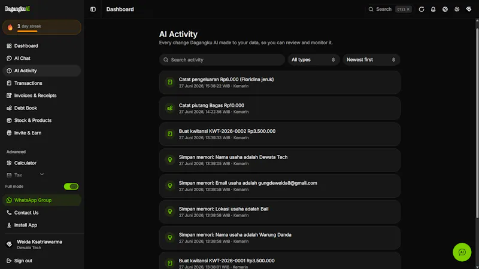This screenshot has height=269, width=479.
Task: Open Weida Ksatriawarma profile
Action: pos(41,244)
